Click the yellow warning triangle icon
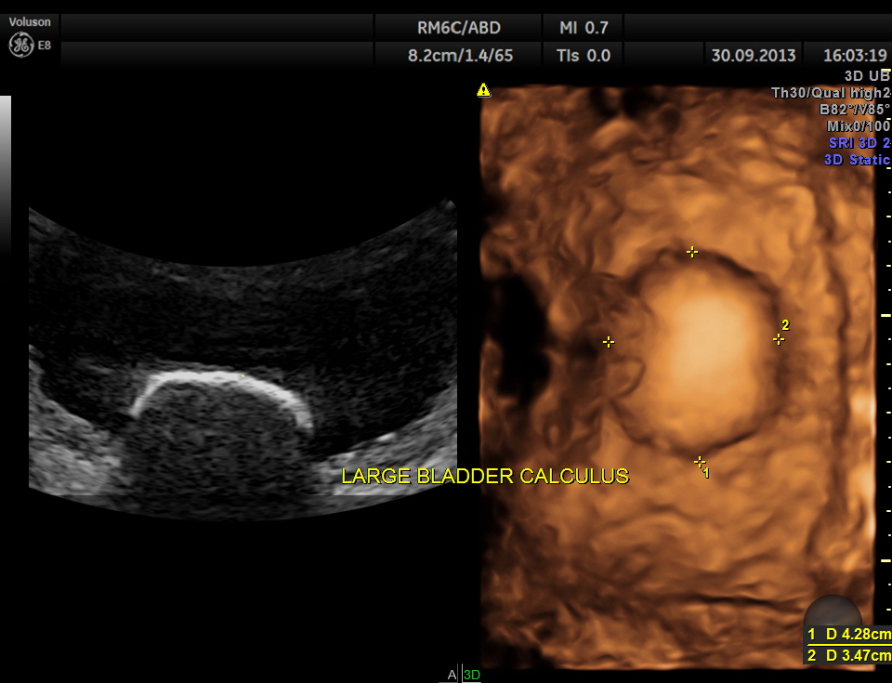This screenshot has width=892, height=683. 483,90
